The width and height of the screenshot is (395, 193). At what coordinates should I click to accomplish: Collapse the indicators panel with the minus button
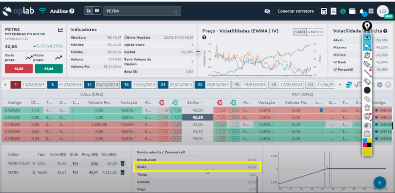198,51
